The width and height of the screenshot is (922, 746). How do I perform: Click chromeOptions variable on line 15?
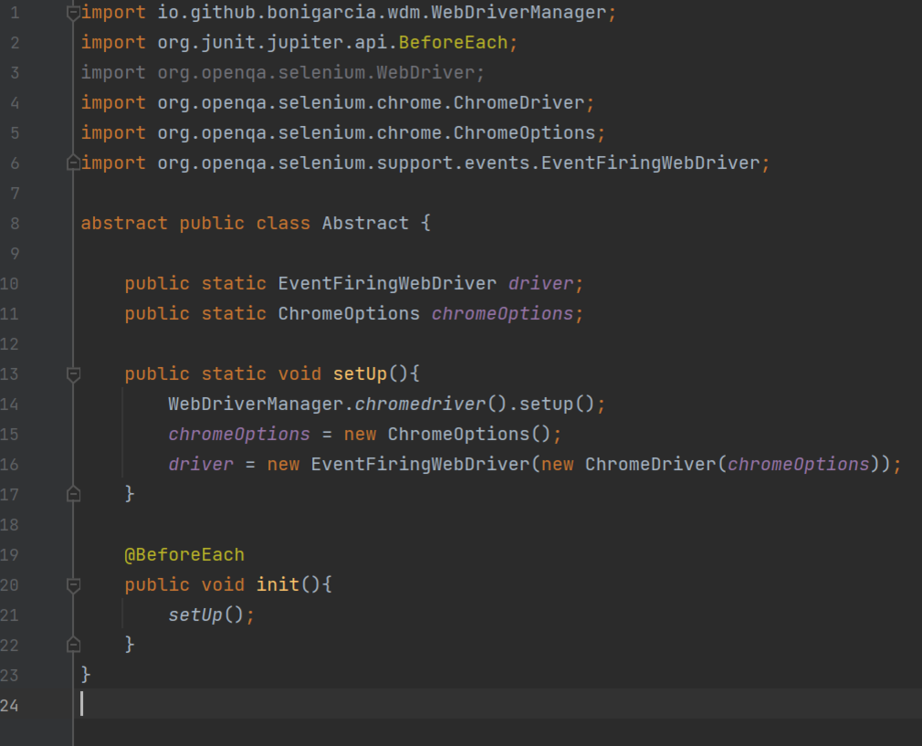coord(239,435)
